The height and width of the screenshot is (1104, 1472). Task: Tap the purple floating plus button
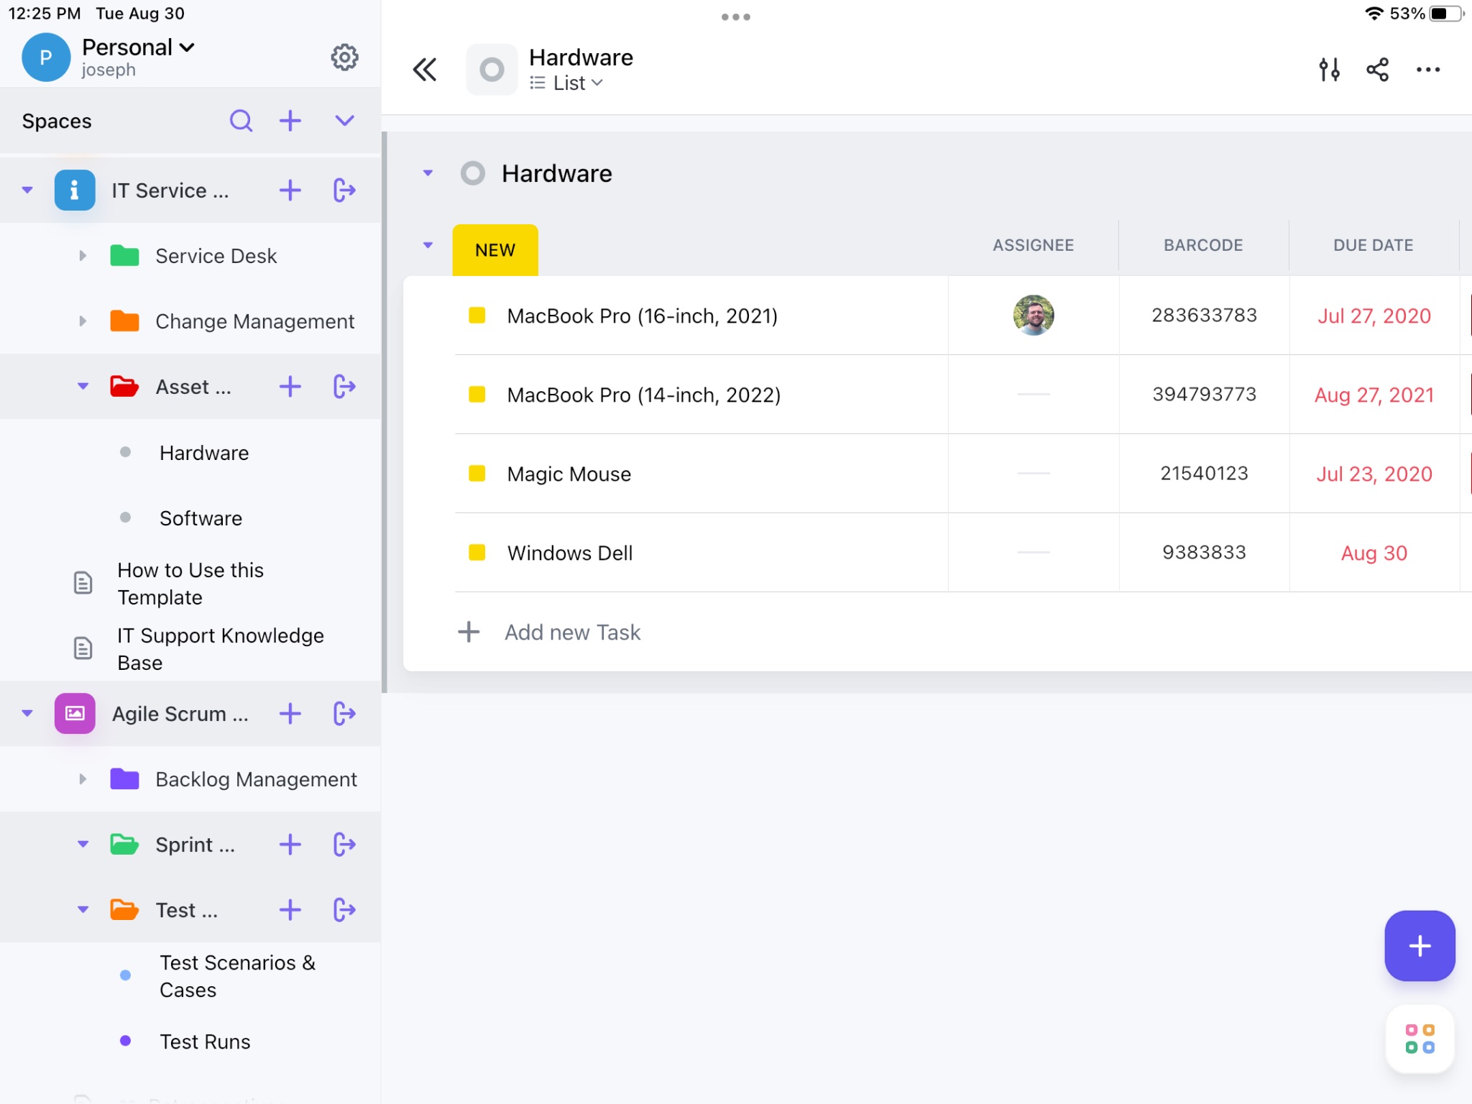[x=1419, y=945]
